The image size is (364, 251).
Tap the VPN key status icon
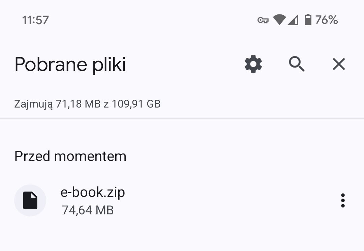pos(263,20)
